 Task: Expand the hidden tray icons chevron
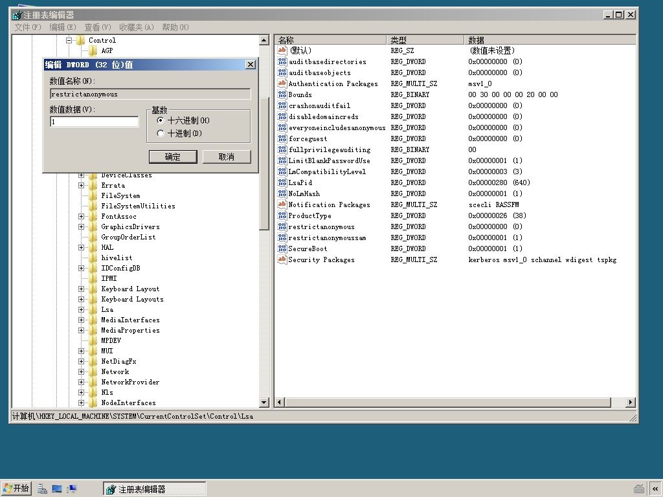pos(655,489)
